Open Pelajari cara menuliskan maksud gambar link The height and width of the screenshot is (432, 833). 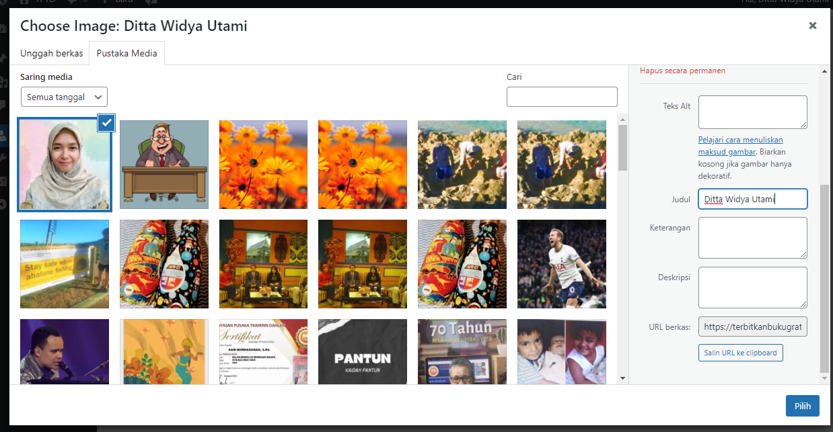click(x=740, y=146)
